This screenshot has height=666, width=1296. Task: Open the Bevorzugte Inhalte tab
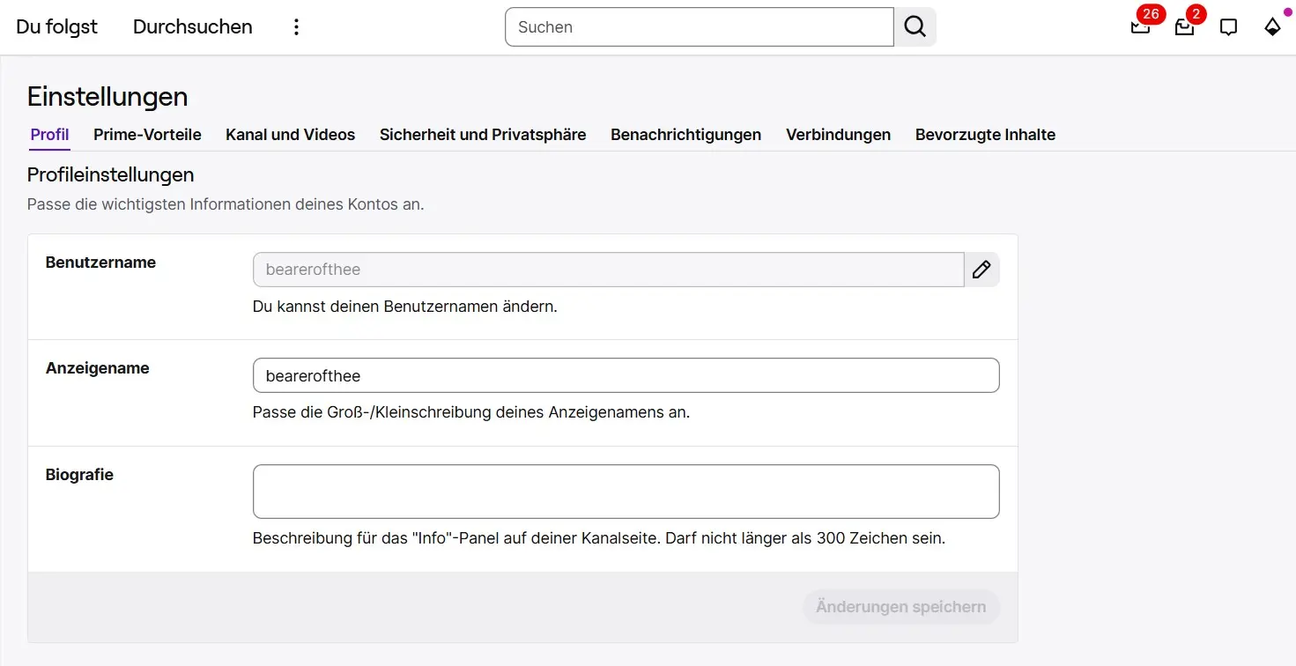985,135
